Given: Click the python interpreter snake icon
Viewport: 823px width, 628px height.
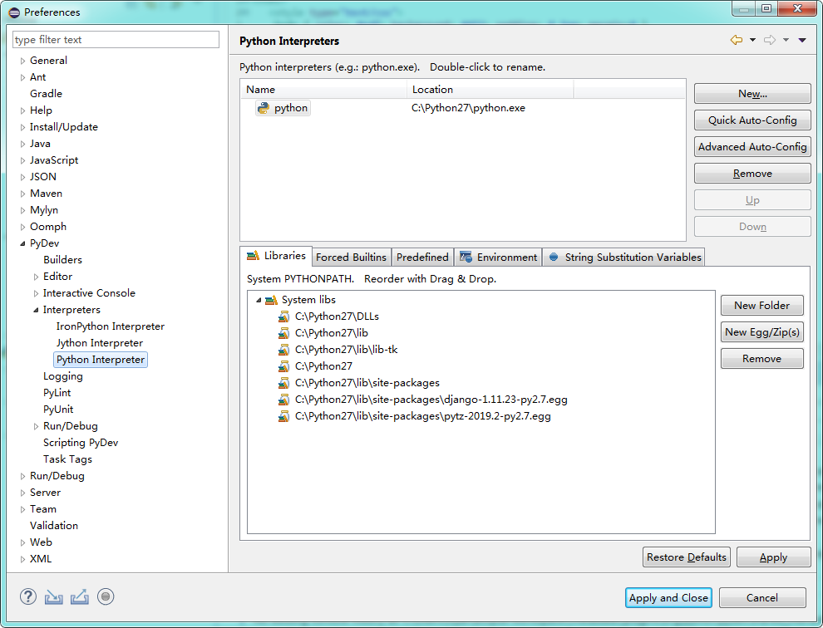Looking at the screenshot, I should coord(264,108).
